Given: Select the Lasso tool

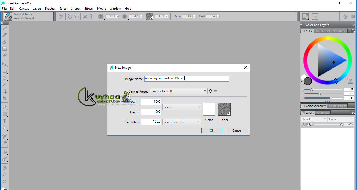Looking at the screenshot, I should 4,78.
